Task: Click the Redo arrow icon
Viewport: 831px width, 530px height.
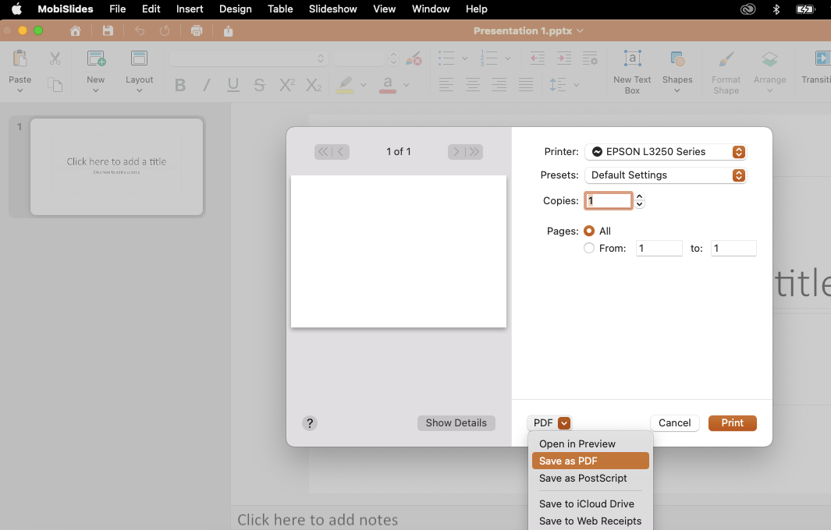Action: [x=165, y=30]
